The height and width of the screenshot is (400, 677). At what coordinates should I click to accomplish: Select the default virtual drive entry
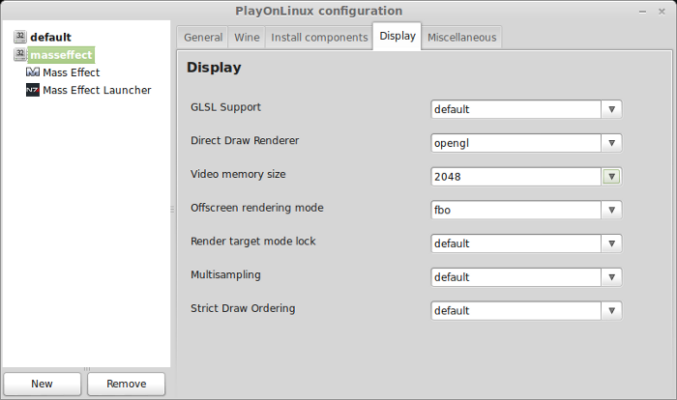tap(50, 37)
